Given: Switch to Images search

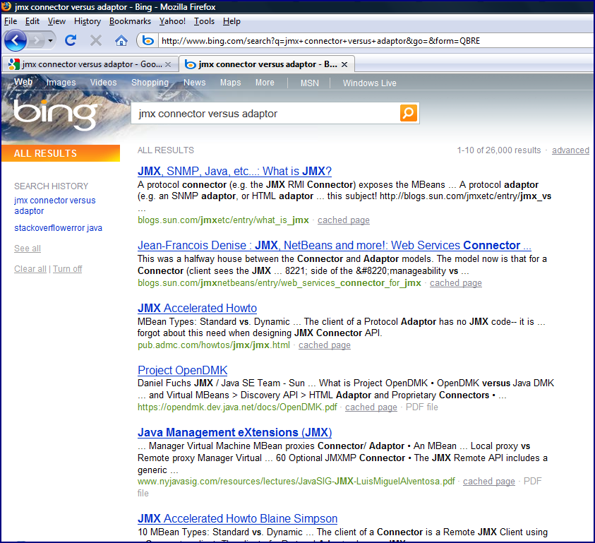Looking at the screenshot, I should click(x=61, y=83).
